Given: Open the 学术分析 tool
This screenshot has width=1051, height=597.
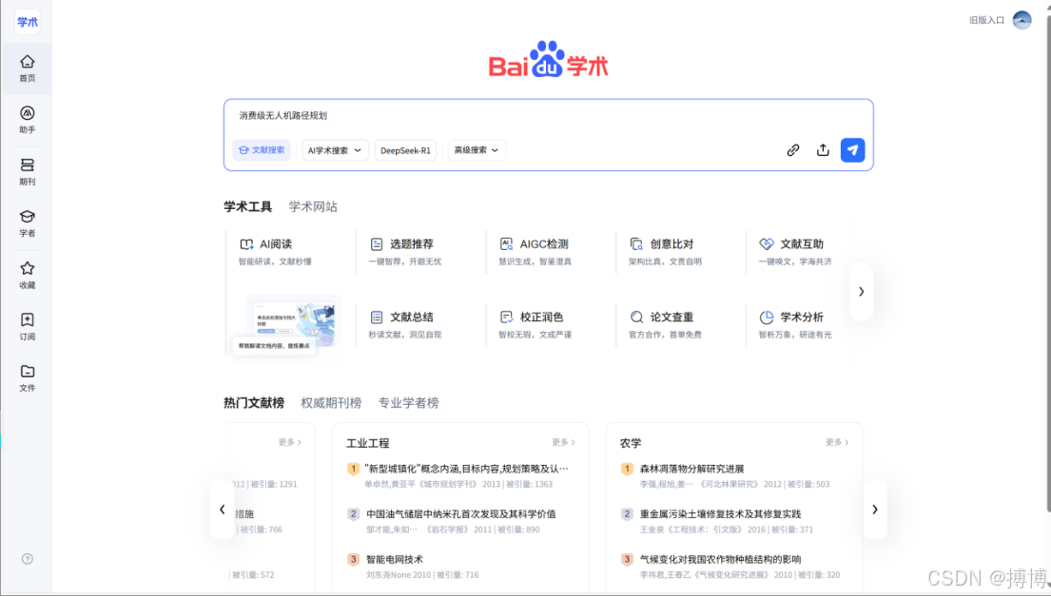Looking at the screenshot, I should tap(796, 324).
